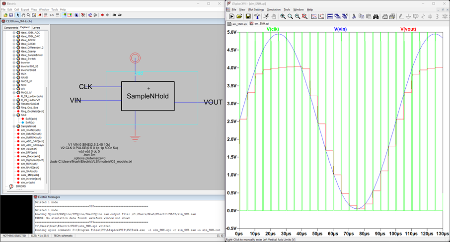This screenshot has width=450, height=242.
Task: Click the Open folder icon in LTspice
Action: 239,16
